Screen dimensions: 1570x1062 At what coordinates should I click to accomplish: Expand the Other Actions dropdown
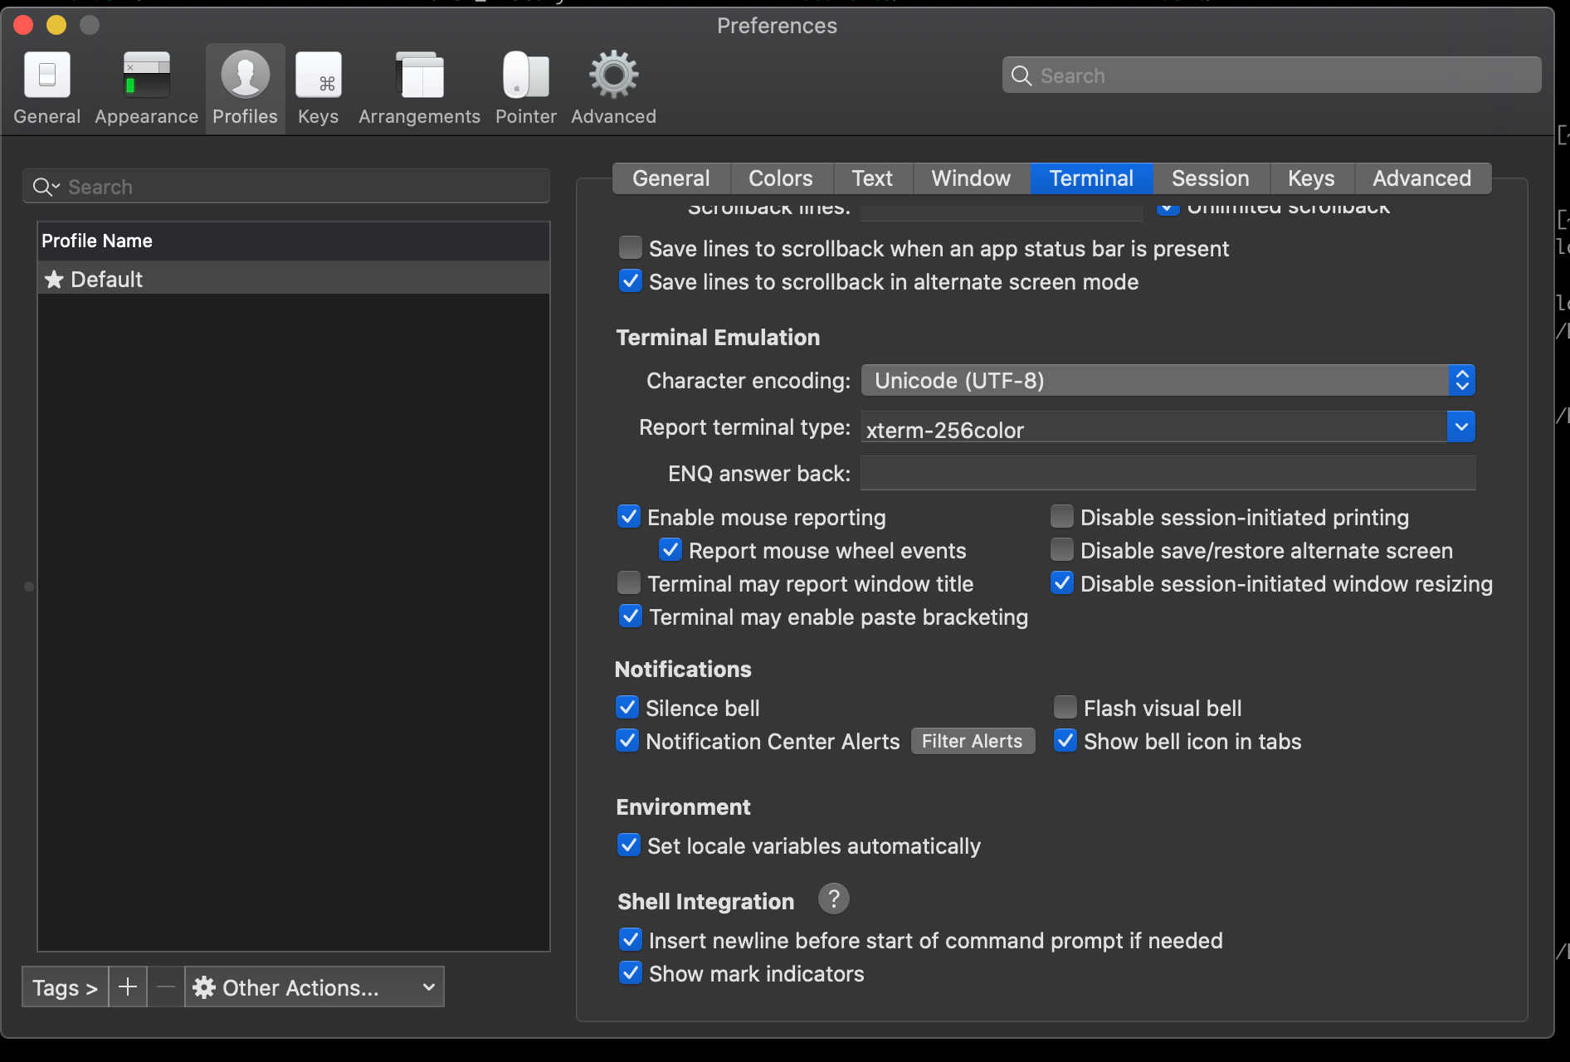coord(314,986)
